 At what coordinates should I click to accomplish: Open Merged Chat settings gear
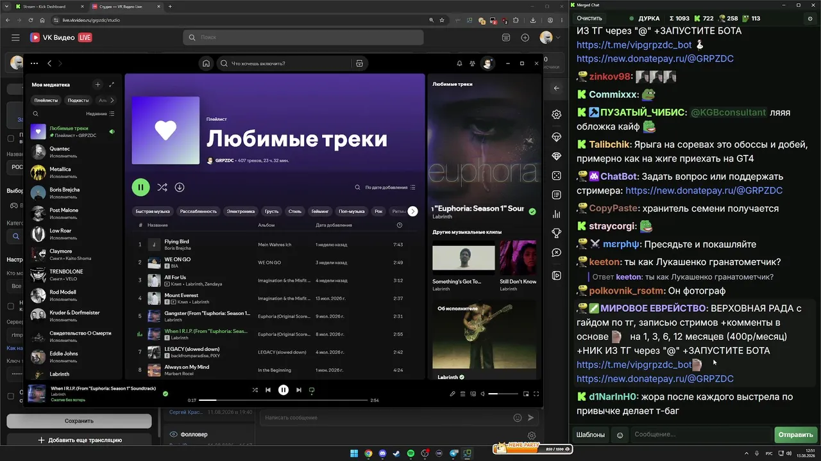click(810, 19)
